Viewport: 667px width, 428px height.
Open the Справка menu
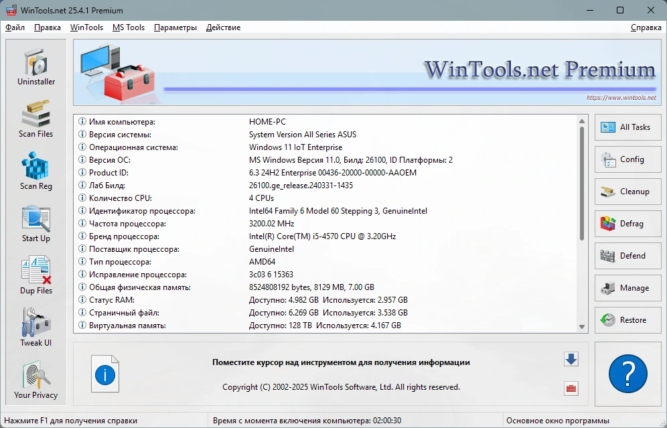pyautogui.click(x=646, y=27)
